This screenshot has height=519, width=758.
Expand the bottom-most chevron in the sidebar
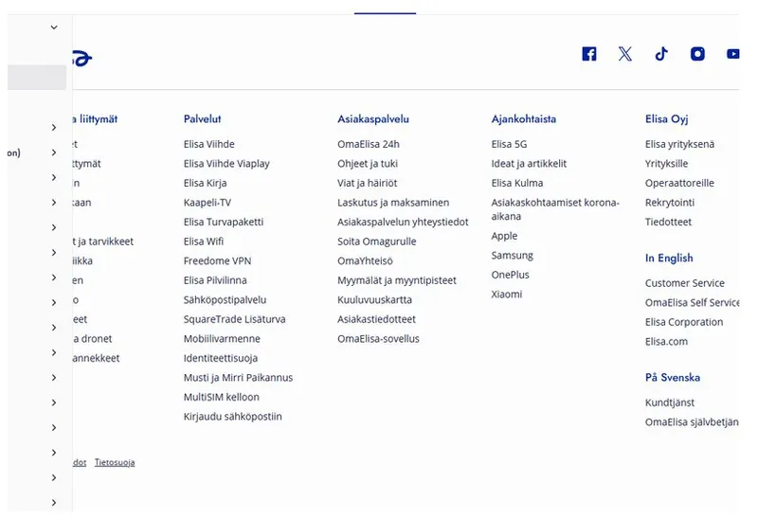(x=54, y=503)
